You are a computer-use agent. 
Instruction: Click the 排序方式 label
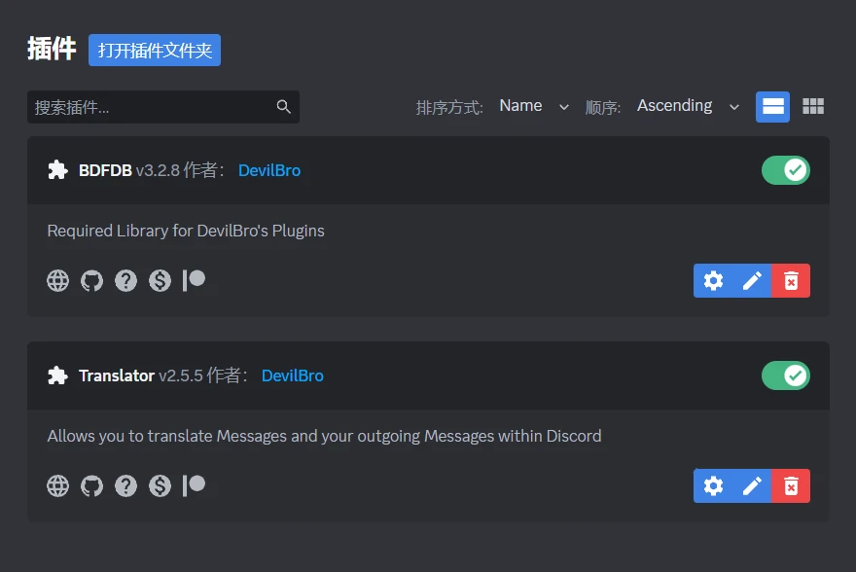coord(449,108)
